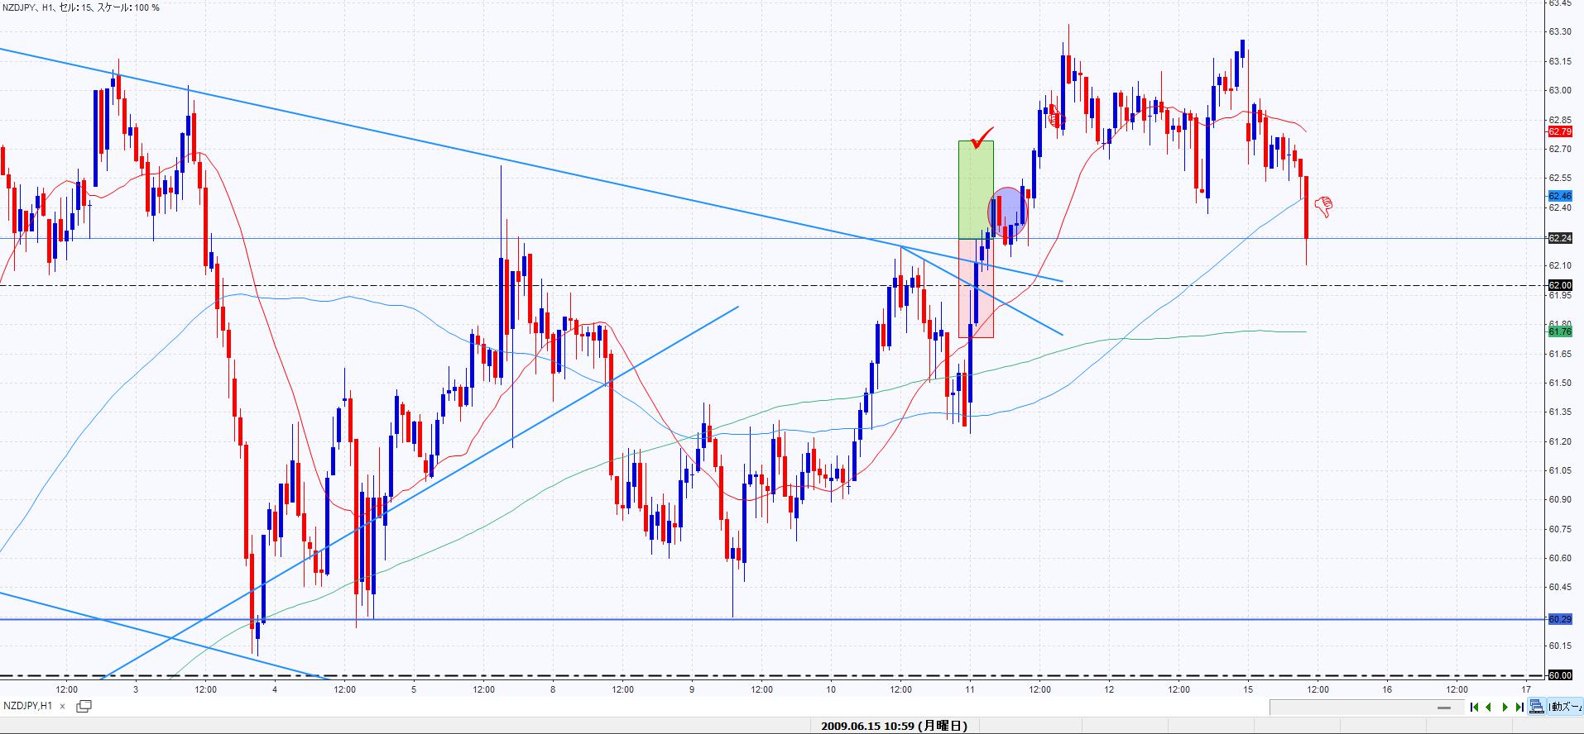Select the green take-profit rectangle
The image size is (1584, 734).
coord(975,190)
